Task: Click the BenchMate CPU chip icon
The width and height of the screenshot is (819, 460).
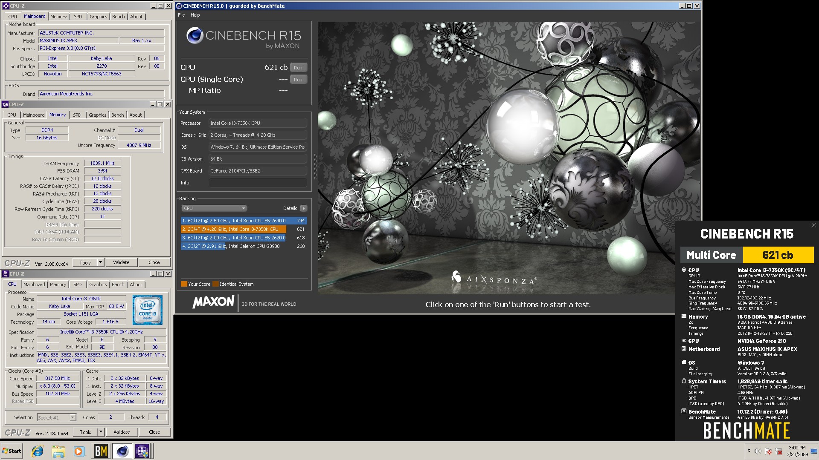Action: 684,270
